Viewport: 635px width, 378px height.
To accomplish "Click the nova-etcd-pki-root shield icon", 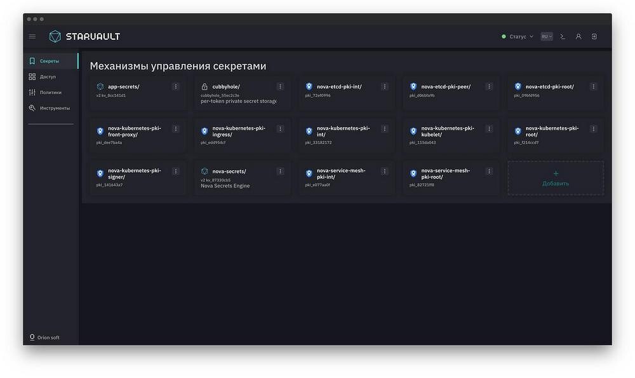I will 518,86.
